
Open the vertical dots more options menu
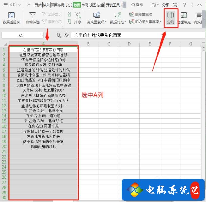pos(192,5)
